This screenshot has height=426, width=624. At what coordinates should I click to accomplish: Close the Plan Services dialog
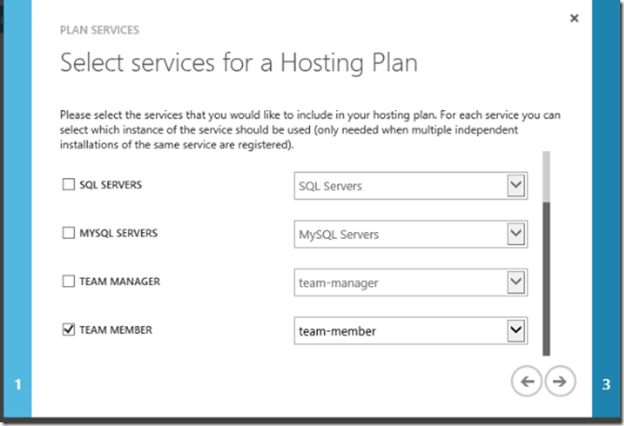pyautogui.click(x=574, y=18)
